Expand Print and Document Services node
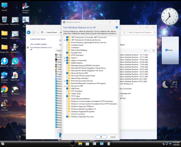This screenshot has height=147, width=181. (65, 81)
